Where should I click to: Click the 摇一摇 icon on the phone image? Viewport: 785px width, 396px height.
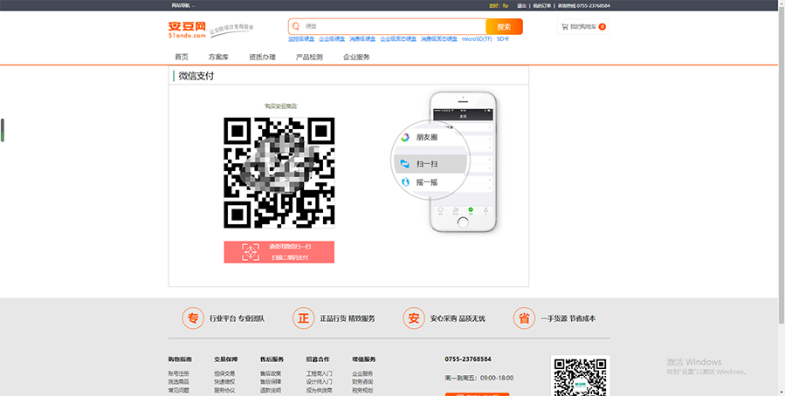405,182
